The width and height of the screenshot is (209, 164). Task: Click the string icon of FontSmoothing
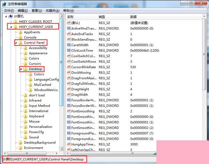point(69,111)
